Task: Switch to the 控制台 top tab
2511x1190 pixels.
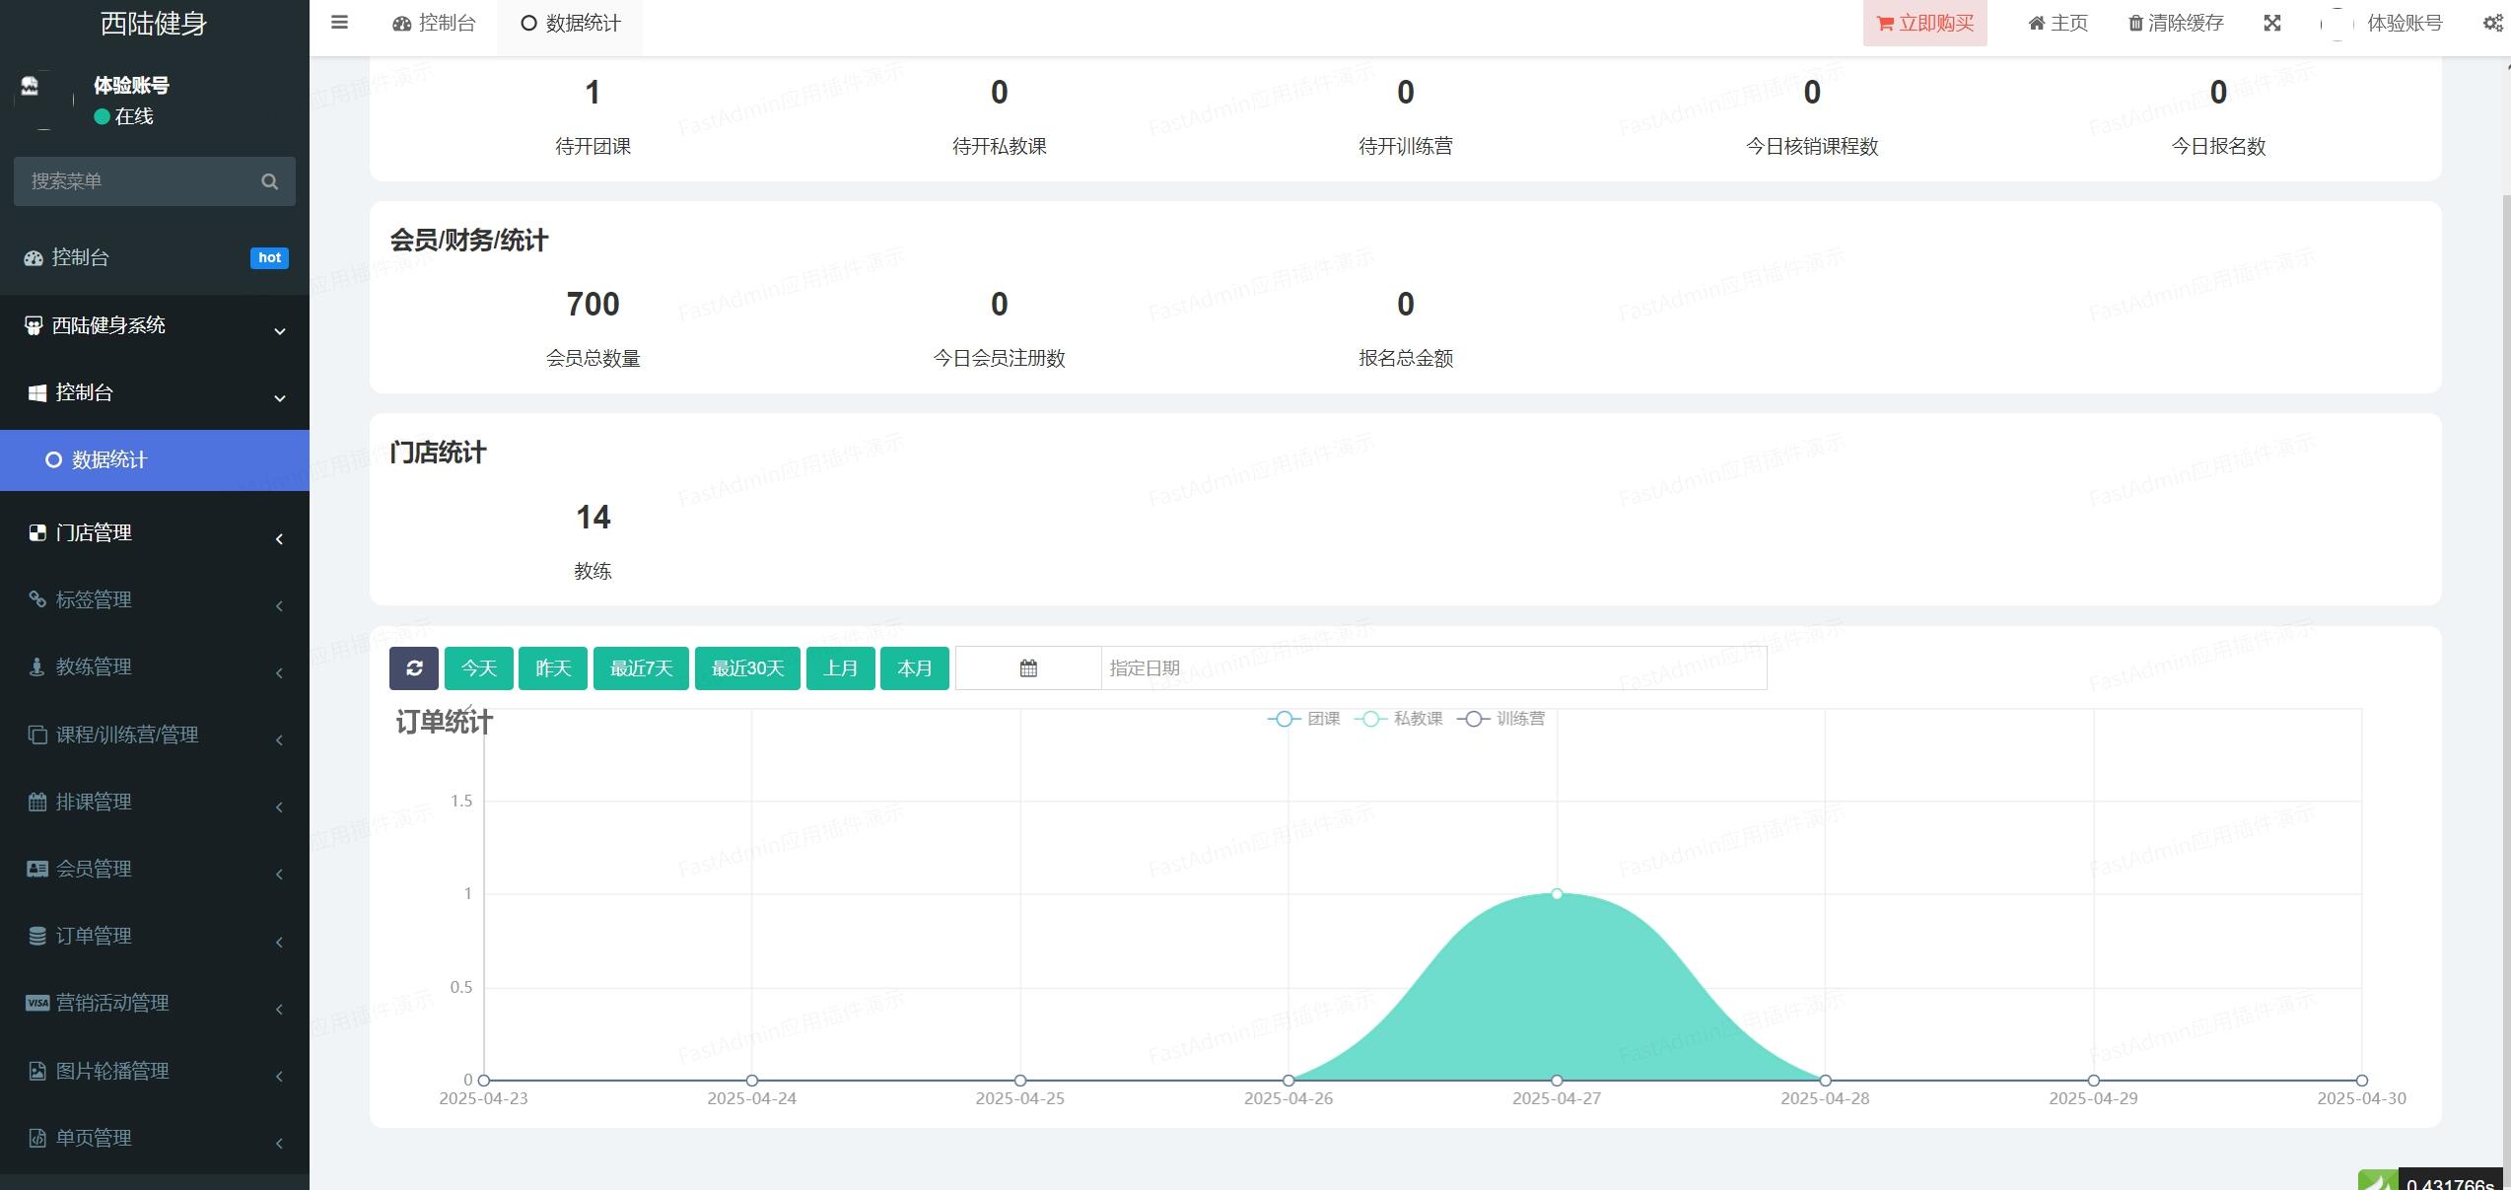Action: point(435,23)
